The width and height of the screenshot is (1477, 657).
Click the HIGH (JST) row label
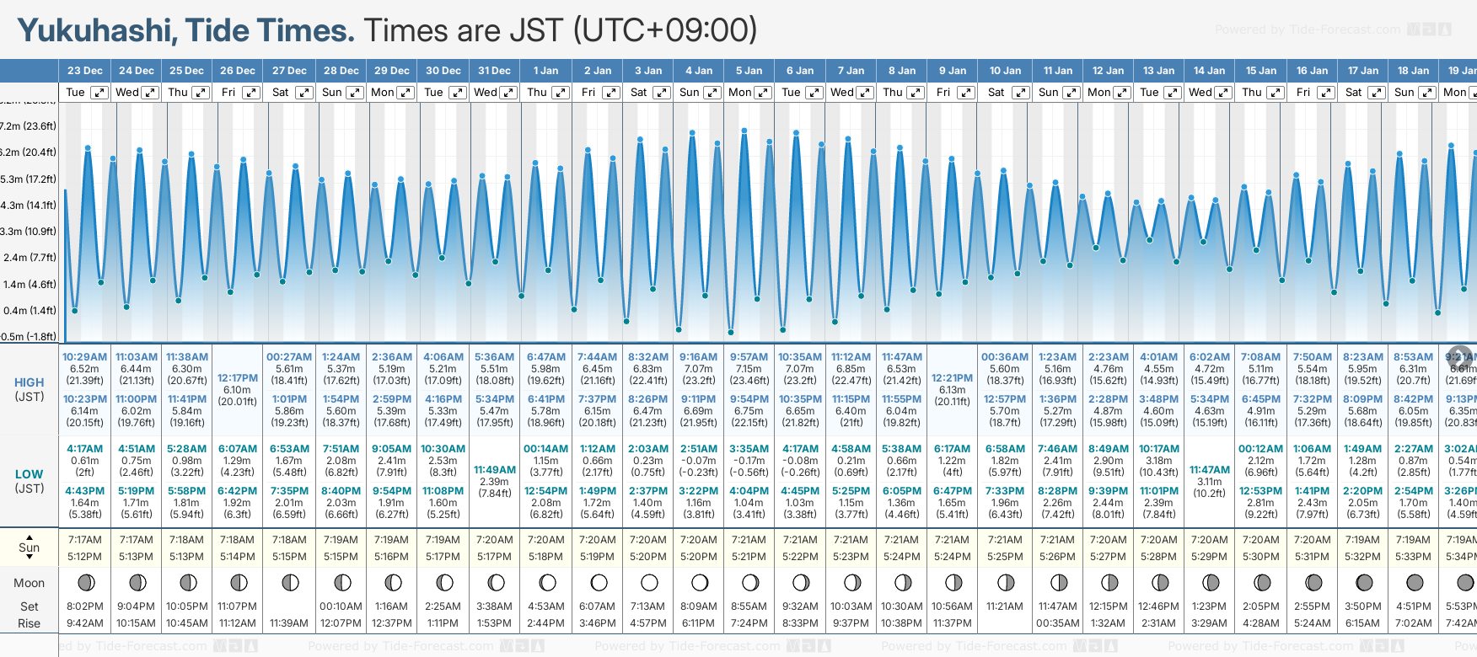coord(30,389)
